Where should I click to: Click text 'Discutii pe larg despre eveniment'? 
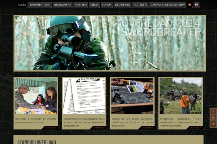point(132,119)
